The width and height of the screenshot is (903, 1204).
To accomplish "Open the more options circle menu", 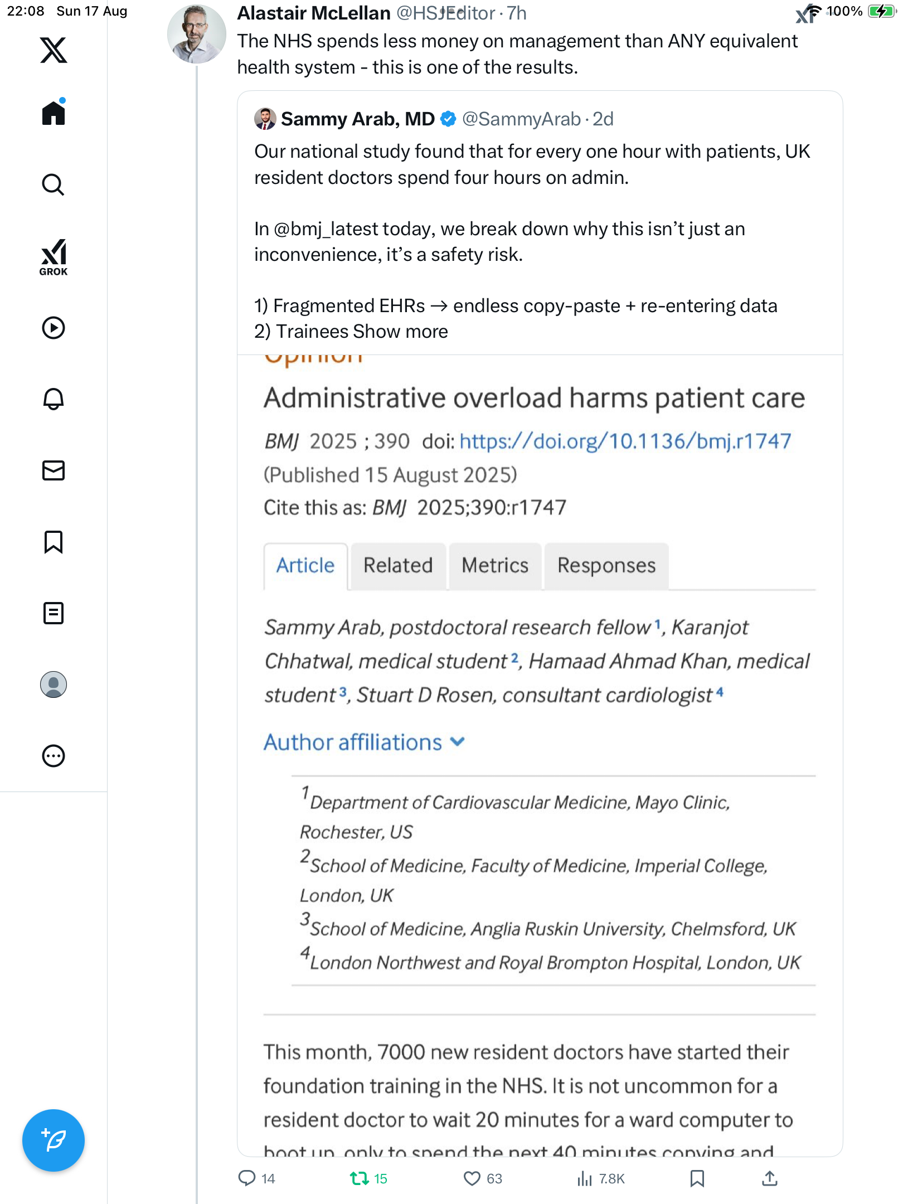I will pos(54,756).
